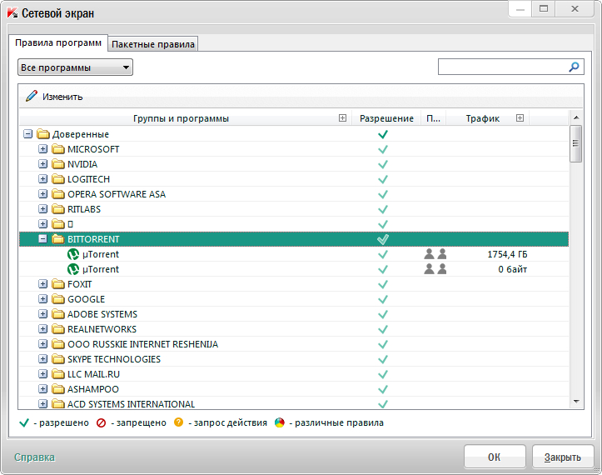Click network users icon for 0 байт µTorrent
The image size is (602, 475).
tap(435, 269)
